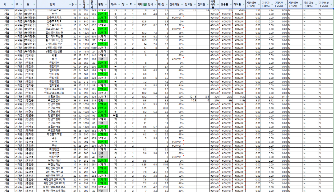Select the 15.7 cell in 매매 column
This screenshot has height=192, width=334.
point(142,25)
